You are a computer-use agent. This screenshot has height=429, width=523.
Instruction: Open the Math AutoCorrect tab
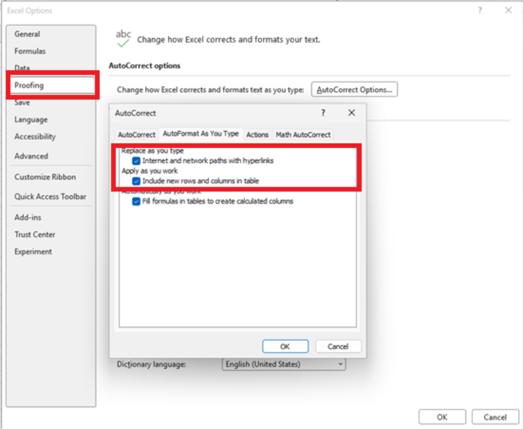coord(303,135)
